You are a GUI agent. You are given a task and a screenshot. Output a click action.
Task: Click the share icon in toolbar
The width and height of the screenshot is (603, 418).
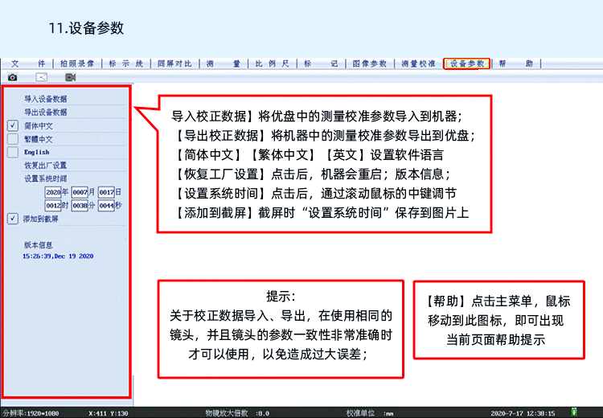pos(41,77)
